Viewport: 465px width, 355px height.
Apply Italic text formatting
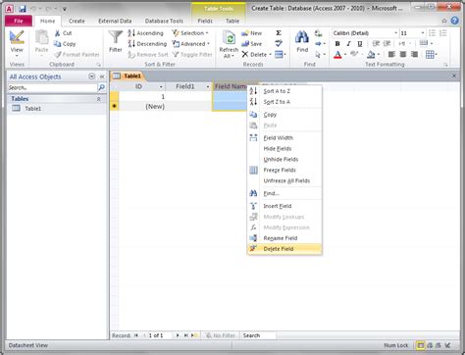point(348,44)
